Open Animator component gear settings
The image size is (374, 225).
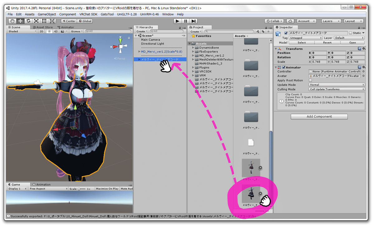coord(363,67)
